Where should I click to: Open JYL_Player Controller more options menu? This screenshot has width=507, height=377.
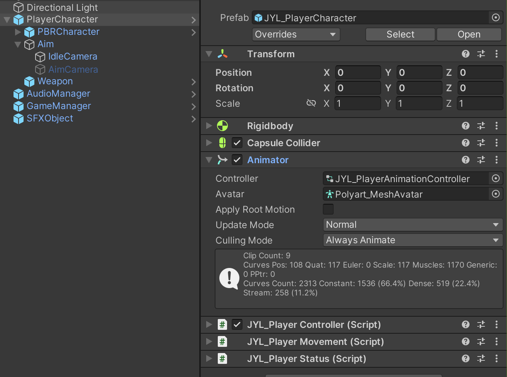coord(497,324)
